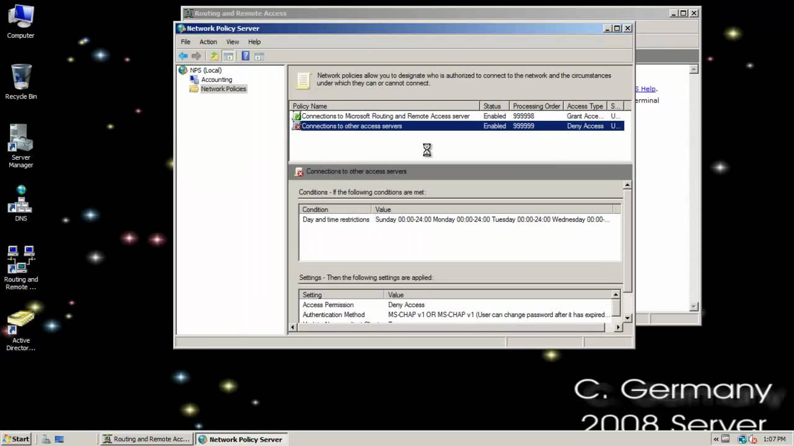794x446 pixels.
Task: Select the Access Permission setting row
Action: (x=456, y=305)
